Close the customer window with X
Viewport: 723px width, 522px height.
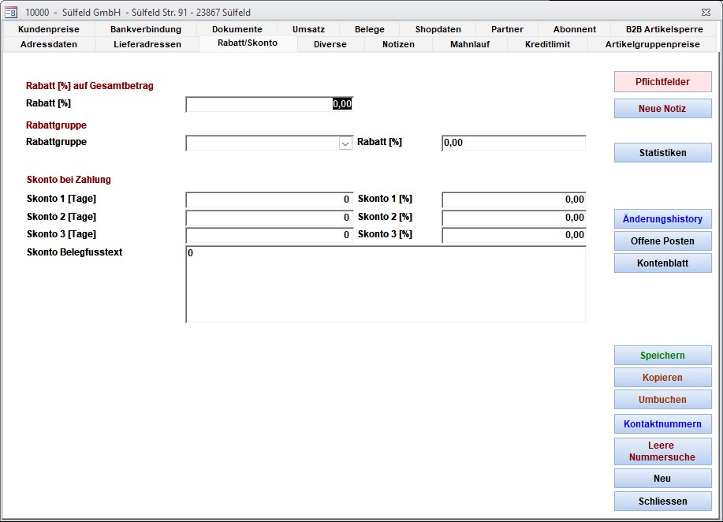[705, 12]
